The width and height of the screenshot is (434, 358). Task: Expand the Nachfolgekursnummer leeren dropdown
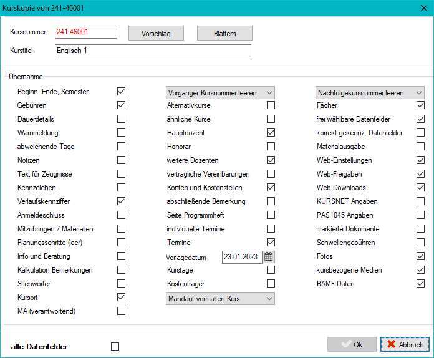click(x=370, y=93)
